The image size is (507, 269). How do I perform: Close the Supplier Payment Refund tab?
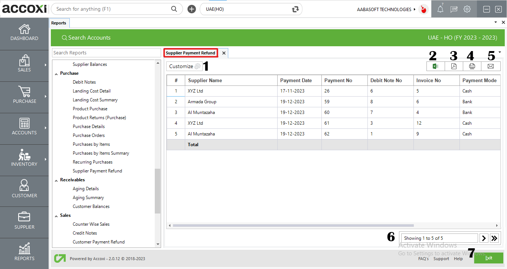tap(223, 53)
